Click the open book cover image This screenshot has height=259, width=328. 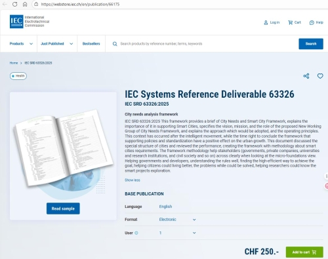64,149
